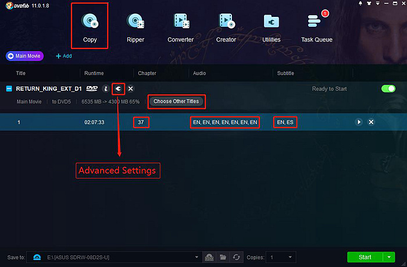
Task: Click the DVDFab logo
Action: (17, 5)
